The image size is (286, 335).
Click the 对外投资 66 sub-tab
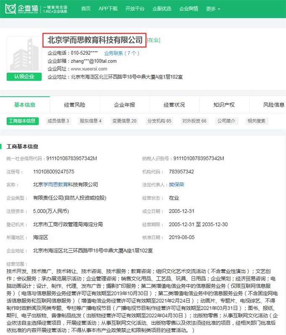[x=194, y=121]
